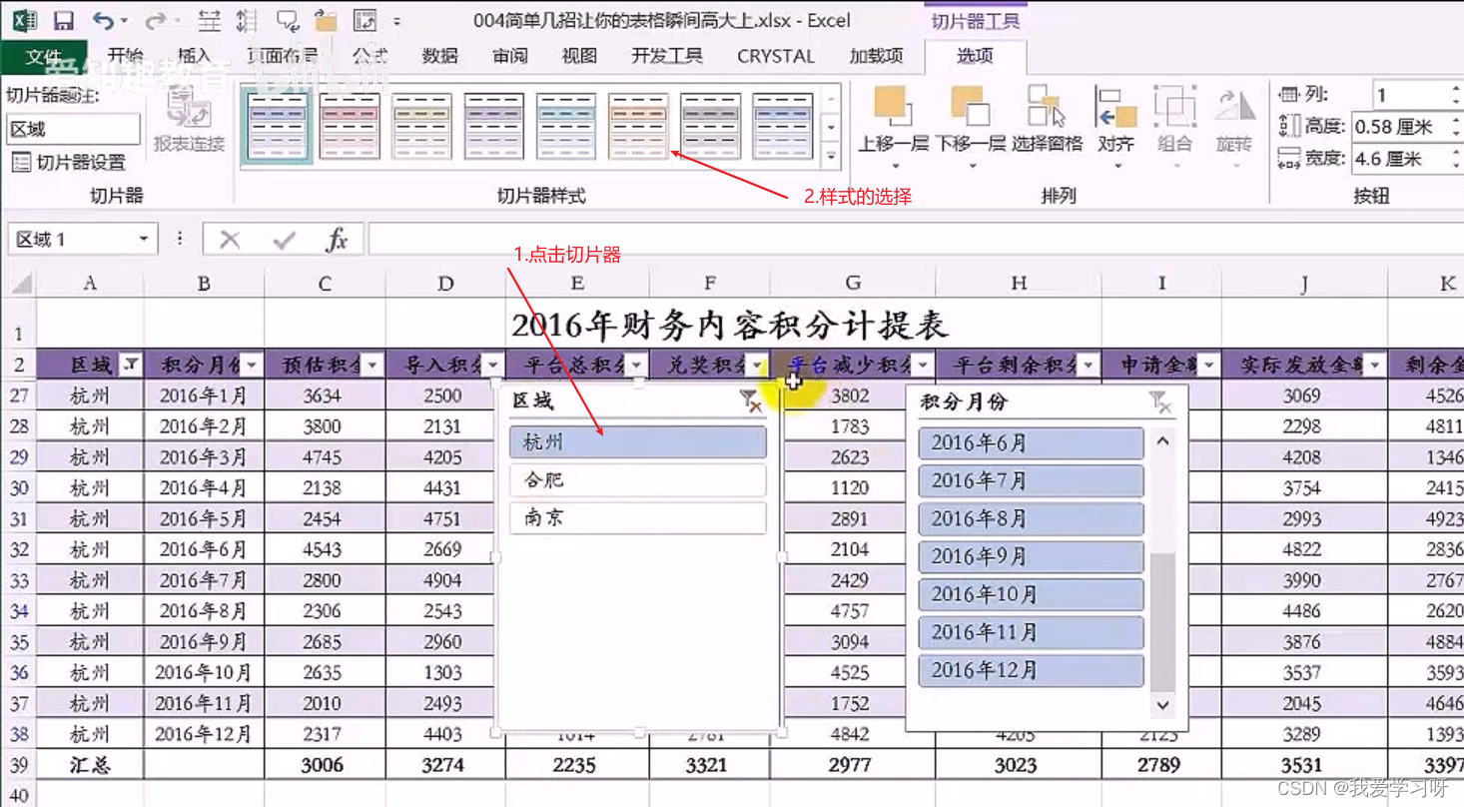Clear filter icon on 积分月份 slicer
Viewport: 1464px width, 807px height.
coord(1159,403)
